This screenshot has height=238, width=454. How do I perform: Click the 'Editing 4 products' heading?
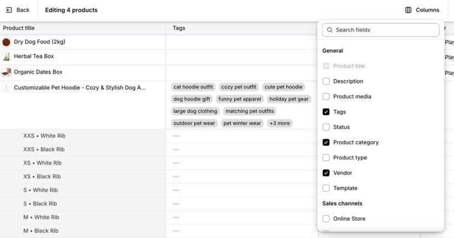pos(71,10)
